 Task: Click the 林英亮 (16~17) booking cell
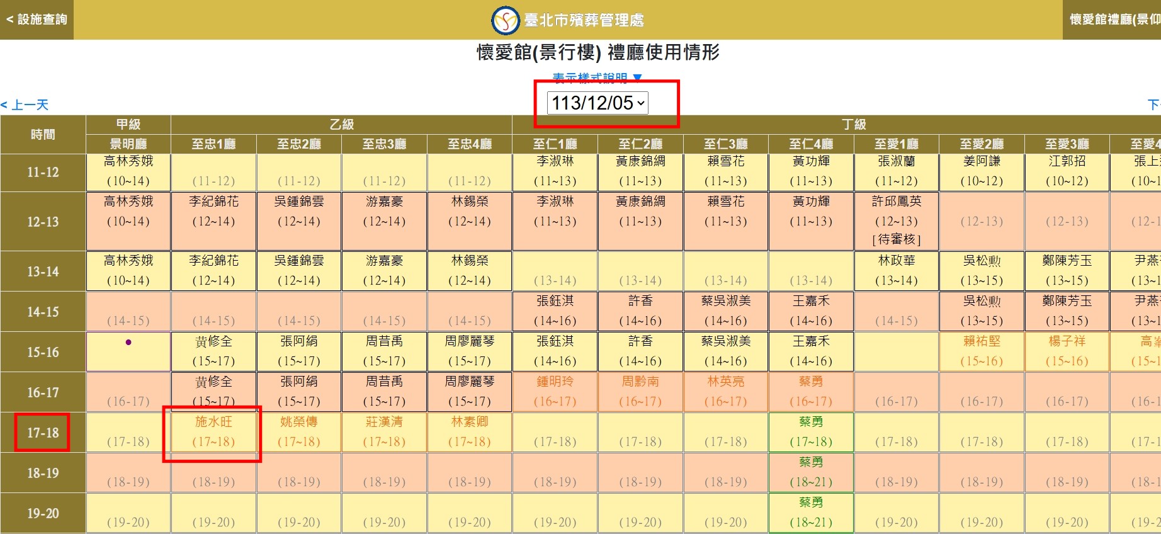[x=726, y=392]
